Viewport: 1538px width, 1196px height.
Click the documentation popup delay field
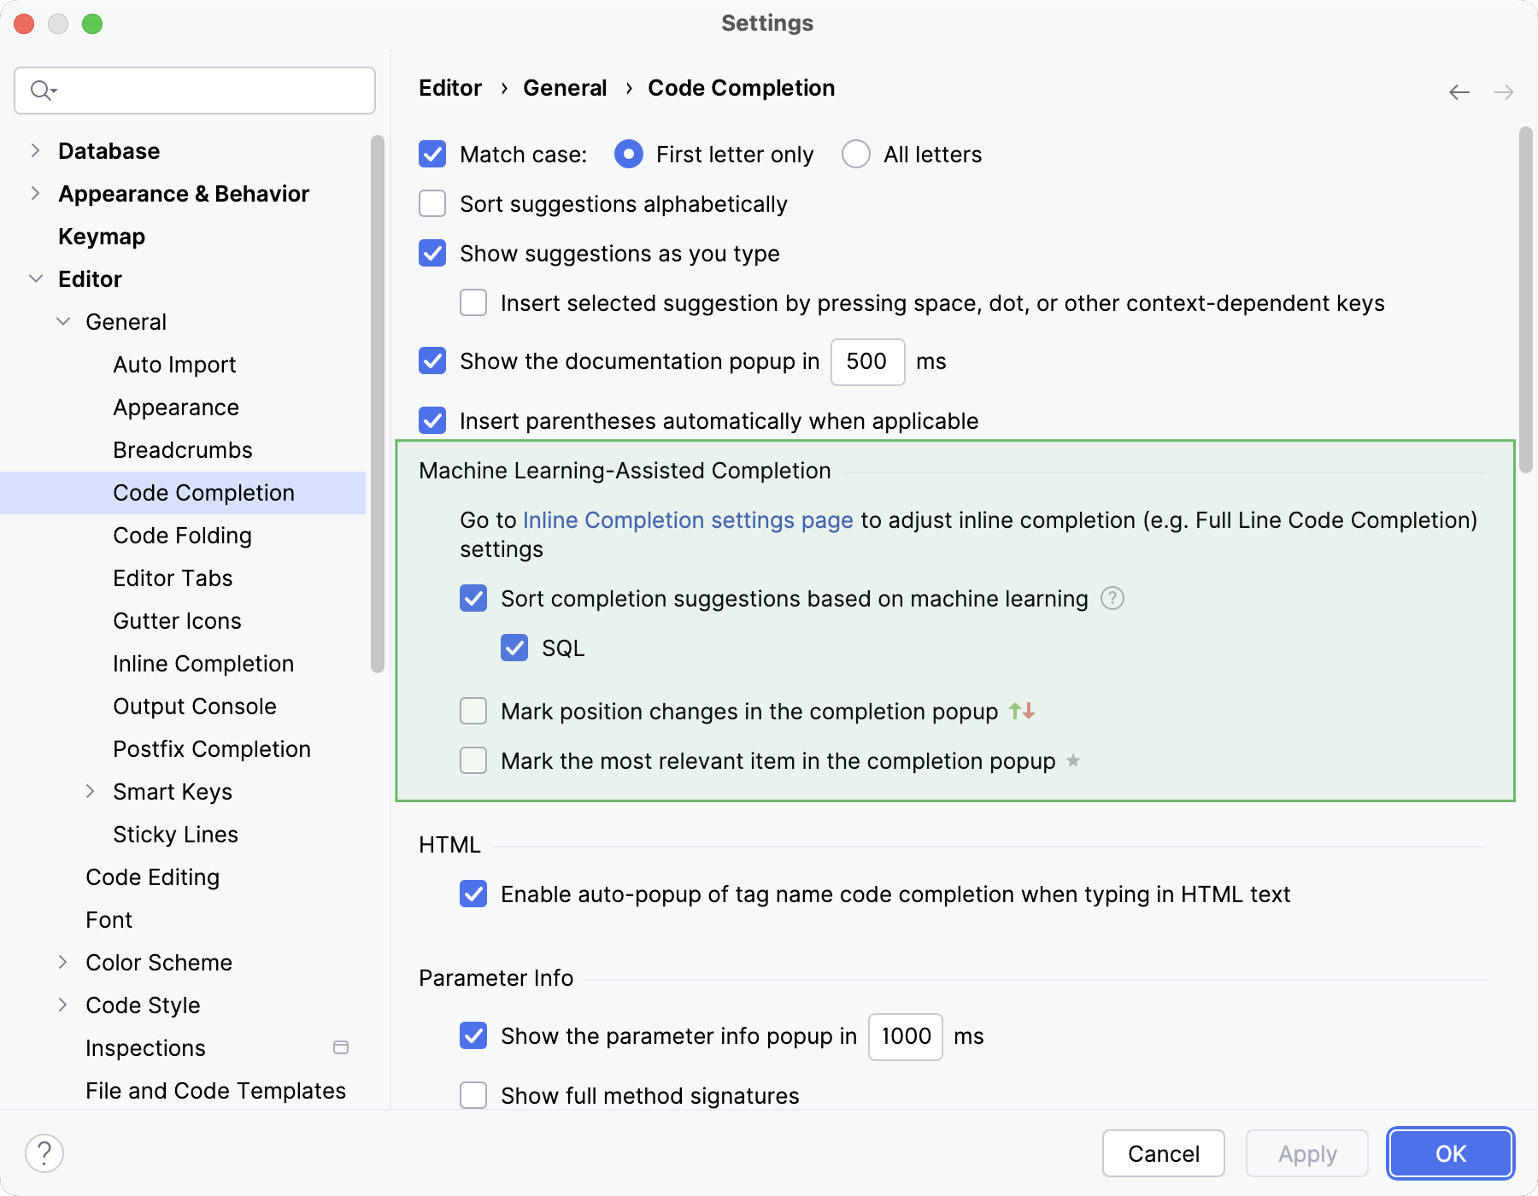867,362
